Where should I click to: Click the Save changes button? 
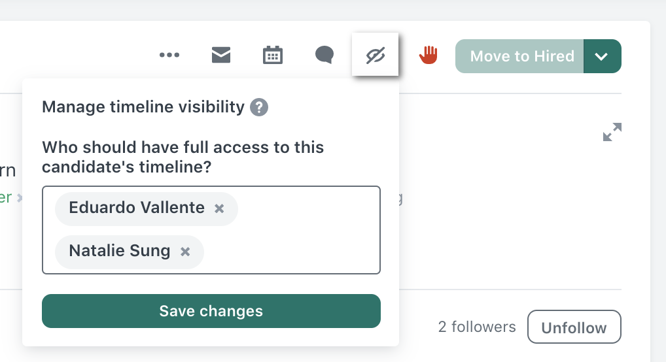point(211,311)
